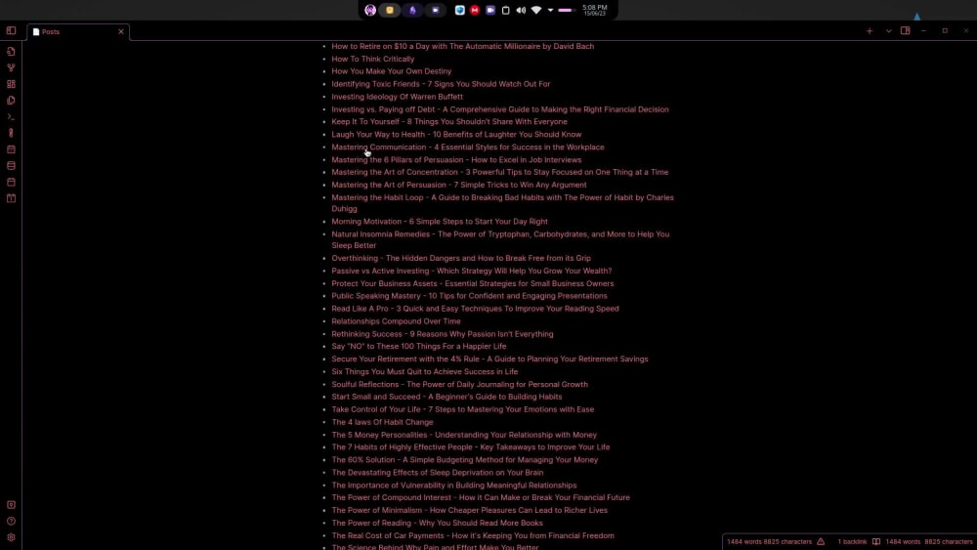Click the 5:08 PM clock

click(x=594, y=10)
